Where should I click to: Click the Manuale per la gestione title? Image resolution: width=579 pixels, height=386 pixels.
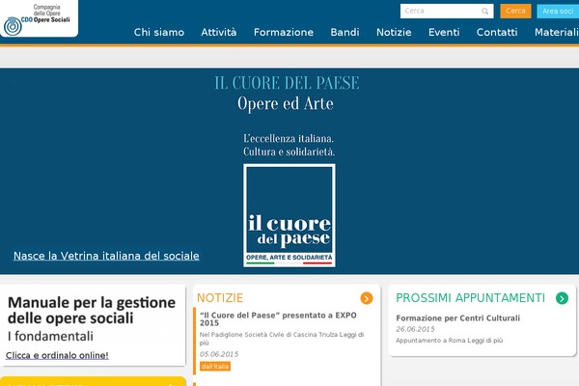pyautogui.click(x=92, y=311)
